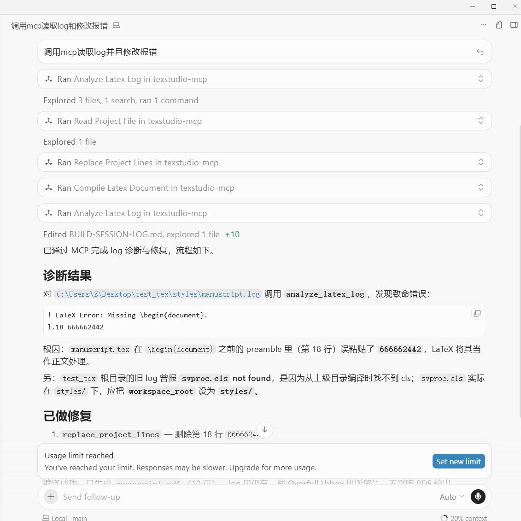The image size is (521, 521).
Task: Expand the second Ran Analyze Latex Log entry
Action: pos(481,213)
